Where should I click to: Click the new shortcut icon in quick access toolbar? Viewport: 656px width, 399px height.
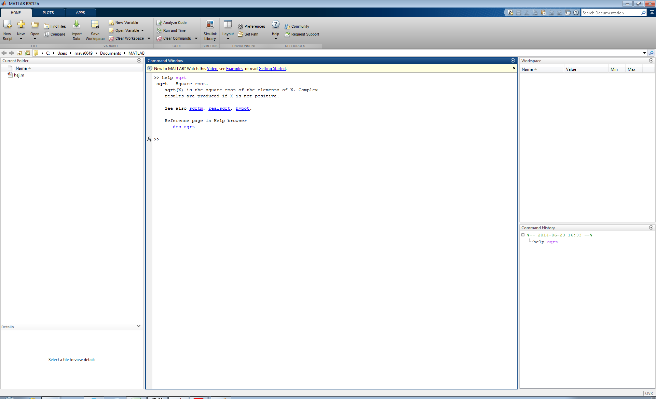click(510, 13)
